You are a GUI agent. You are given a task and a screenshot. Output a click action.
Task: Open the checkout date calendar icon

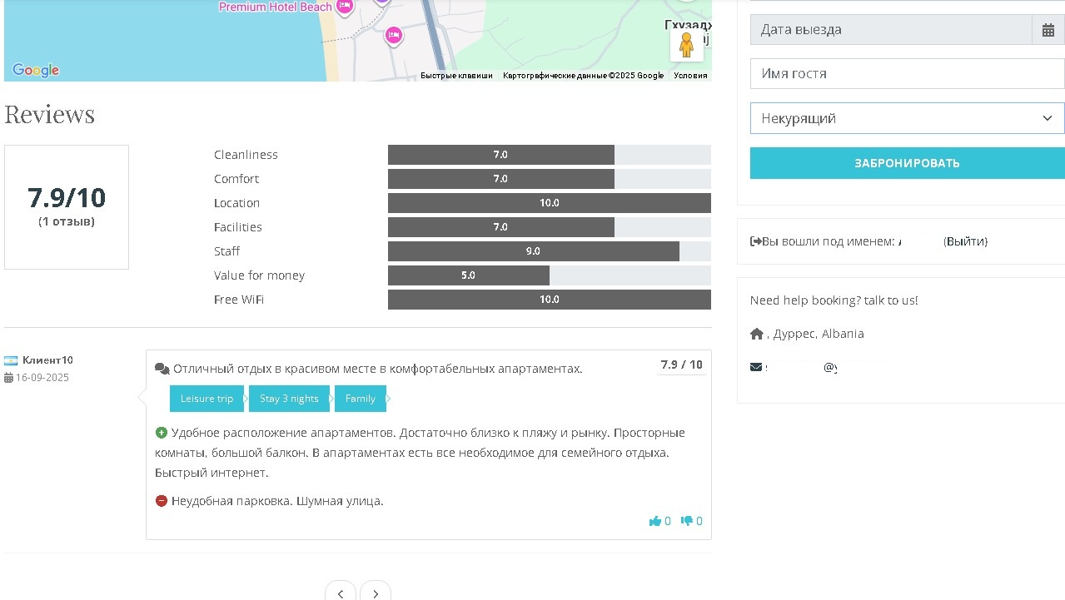click(x=1048, y=30)
